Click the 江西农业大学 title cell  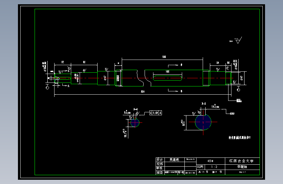tap(242, 161)
